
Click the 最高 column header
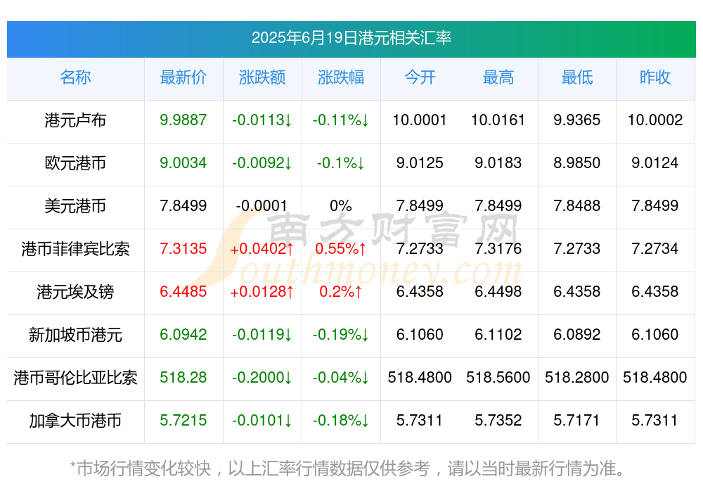point(498,77)
